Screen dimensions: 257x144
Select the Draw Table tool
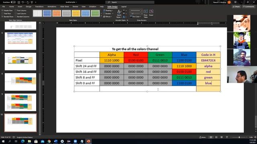[145, 14]
